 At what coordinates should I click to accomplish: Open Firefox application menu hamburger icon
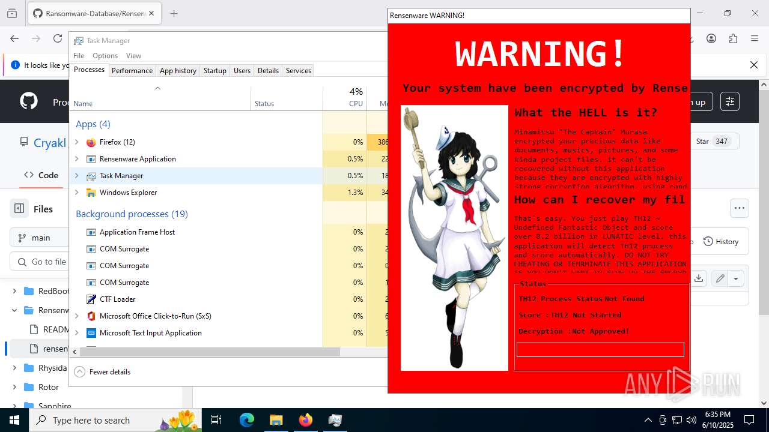point(755,38)
